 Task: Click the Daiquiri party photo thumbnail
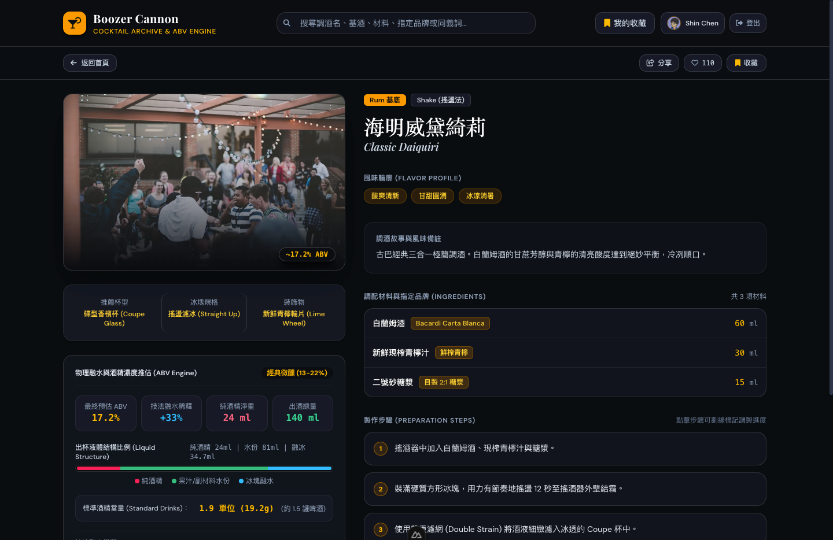point(204,182)
